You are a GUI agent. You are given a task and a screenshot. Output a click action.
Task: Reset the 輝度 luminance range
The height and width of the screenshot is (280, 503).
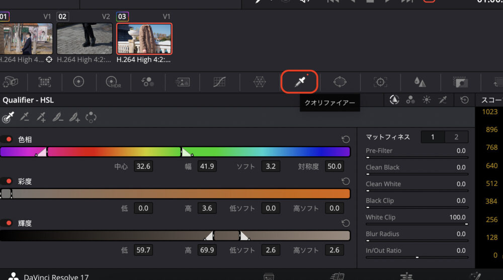(x=345, y=223)
